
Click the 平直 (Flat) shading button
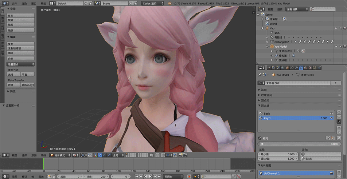(x=27, y=75)
